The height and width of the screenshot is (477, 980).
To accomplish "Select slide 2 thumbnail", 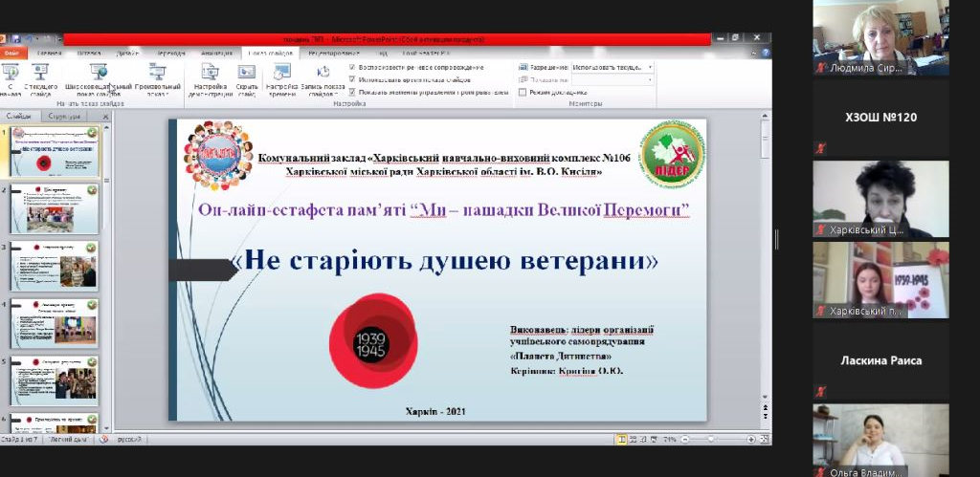I will [x=54, y=208].
